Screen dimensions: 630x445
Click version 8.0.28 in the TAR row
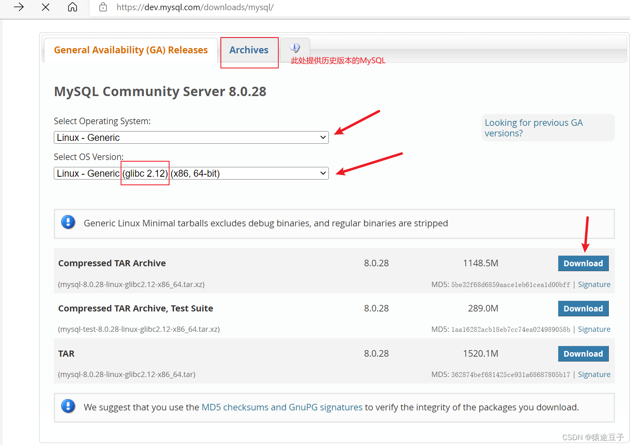click(377, 354)
